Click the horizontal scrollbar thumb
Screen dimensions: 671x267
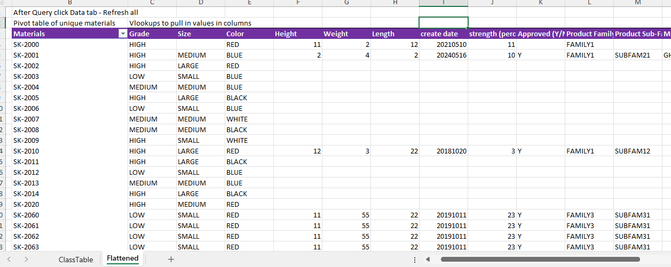[x=539, y=260]
